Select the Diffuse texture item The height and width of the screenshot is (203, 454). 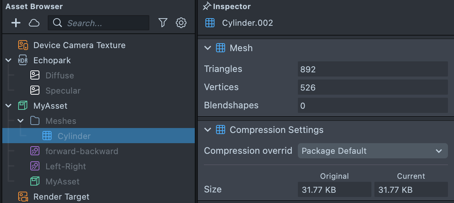pos(59,75)
